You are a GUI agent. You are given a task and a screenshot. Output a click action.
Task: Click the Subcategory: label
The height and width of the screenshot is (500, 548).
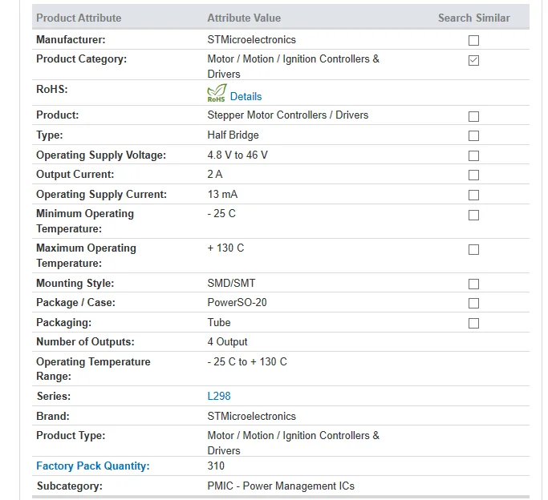tap(70, 486)
